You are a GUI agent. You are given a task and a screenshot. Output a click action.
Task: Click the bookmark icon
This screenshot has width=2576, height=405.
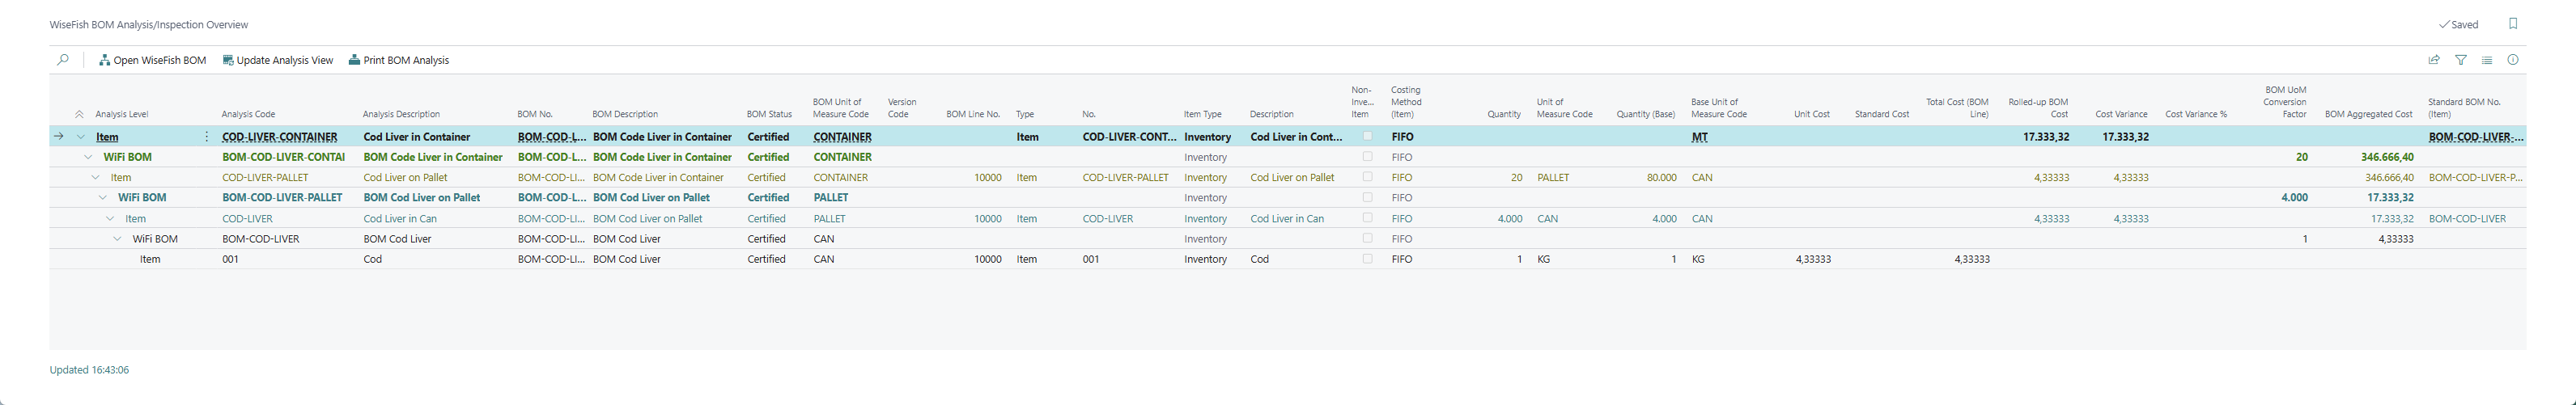tap(2513, 24)
